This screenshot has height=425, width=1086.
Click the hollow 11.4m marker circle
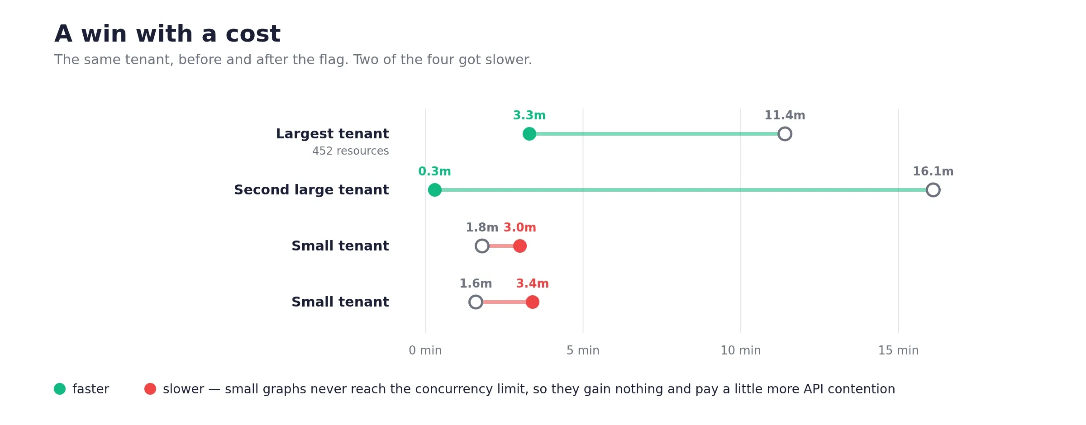point(785,134)
